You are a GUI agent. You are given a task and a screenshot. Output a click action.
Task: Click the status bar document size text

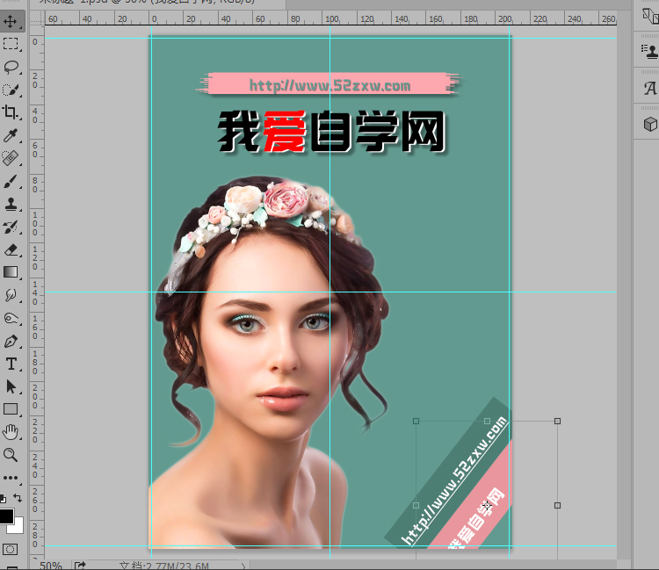(x=164, y=566)
